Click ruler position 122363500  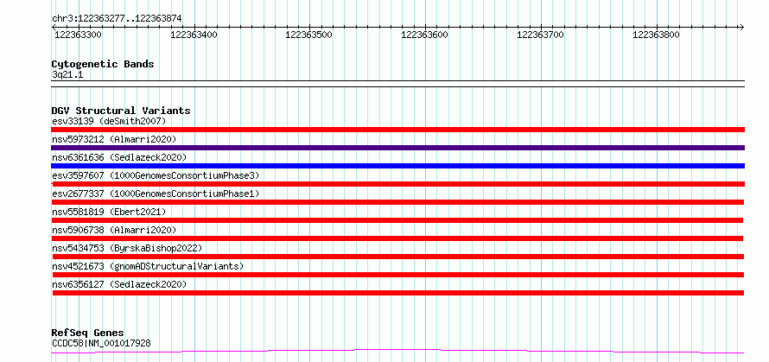pyautogui.click(x=309, y=35)
